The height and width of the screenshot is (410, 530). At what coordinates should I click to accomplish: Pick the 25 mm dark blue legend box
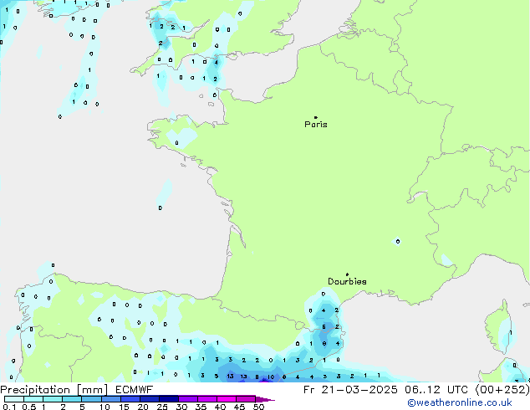tap(168, 399)
